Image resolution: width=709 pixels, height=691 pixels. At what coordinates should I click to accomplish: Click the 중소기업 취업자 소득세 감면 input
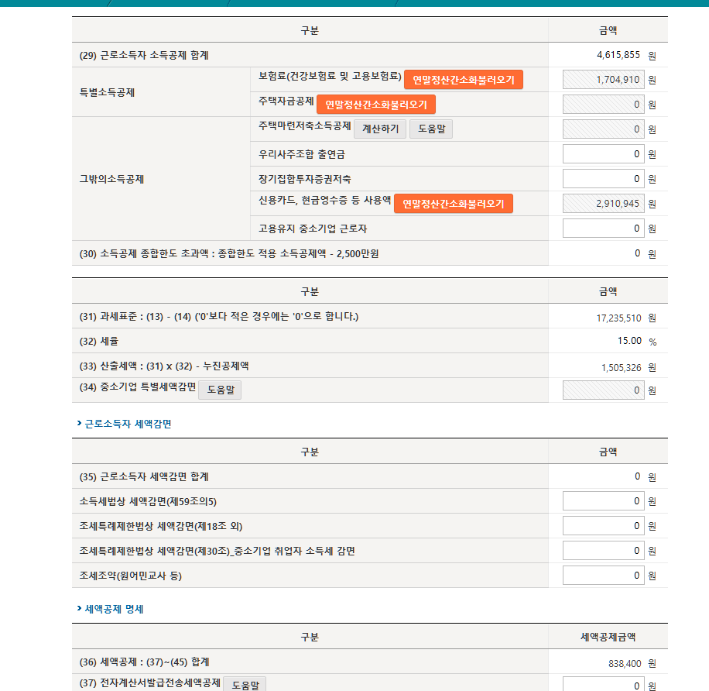tap(603, 551)
